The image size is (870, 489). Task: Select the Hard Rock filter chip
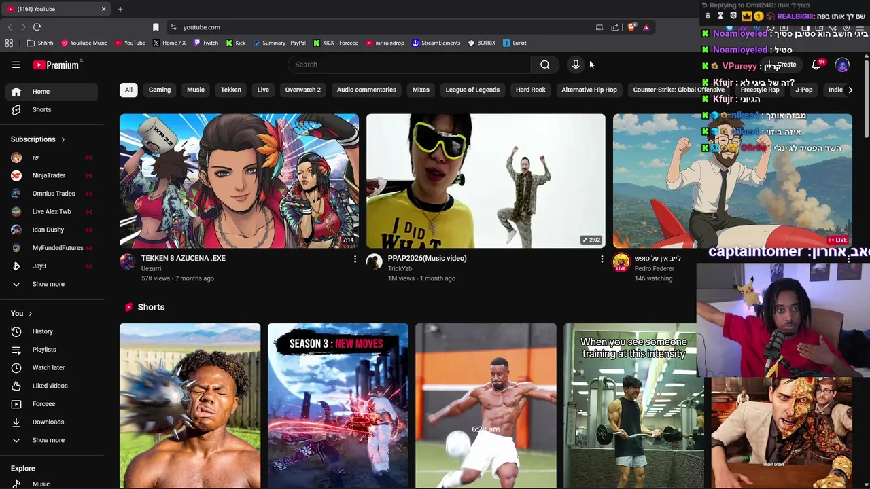(531, 90)
